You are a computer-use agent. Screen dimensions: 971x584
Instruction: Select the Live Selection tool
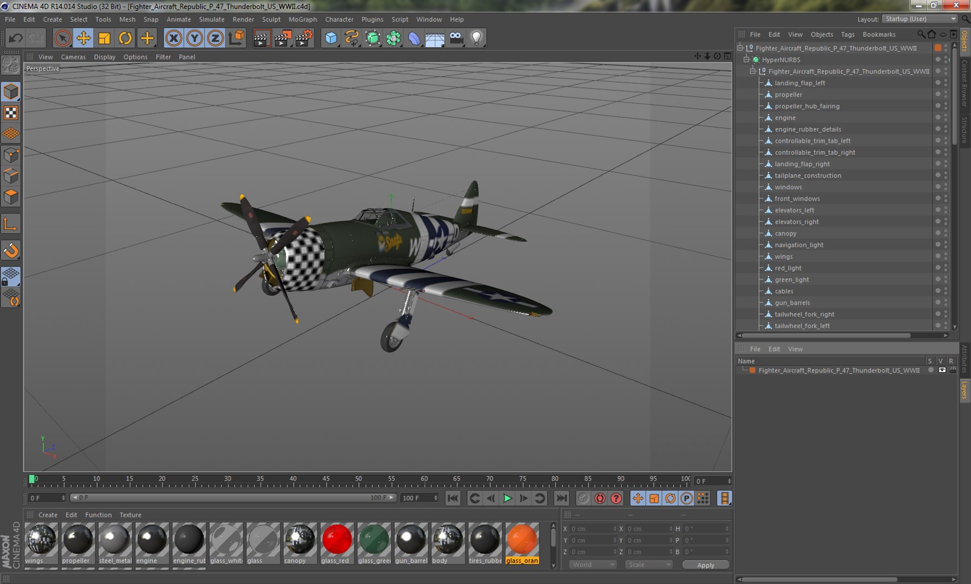(x=63, y=38)
